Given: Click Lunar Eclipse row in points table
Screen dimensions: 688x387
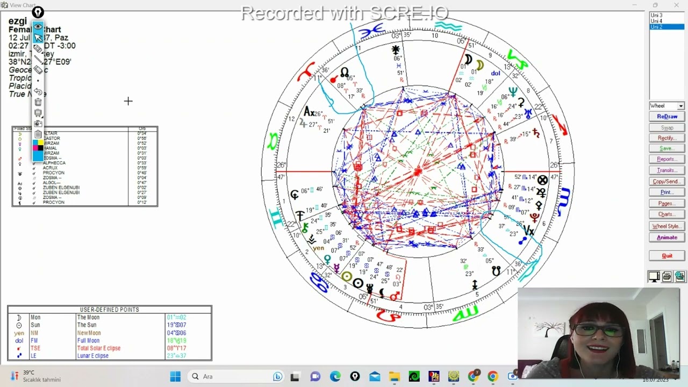Looking at the screenshot, I should 110,356.
